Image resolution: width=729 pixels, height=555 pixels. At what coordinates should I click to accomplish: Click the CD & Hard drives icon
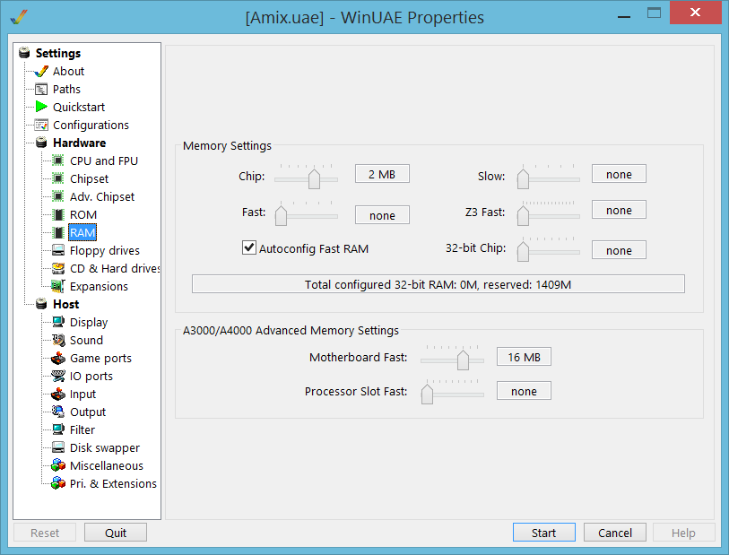tap(58, 269)
